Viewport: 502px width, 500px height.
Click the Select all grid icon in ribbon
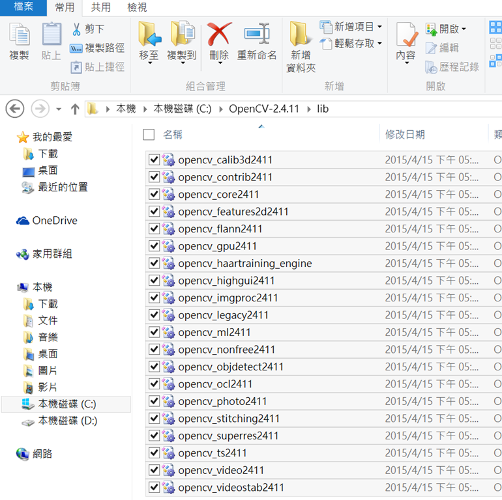(x=495, y=27)
